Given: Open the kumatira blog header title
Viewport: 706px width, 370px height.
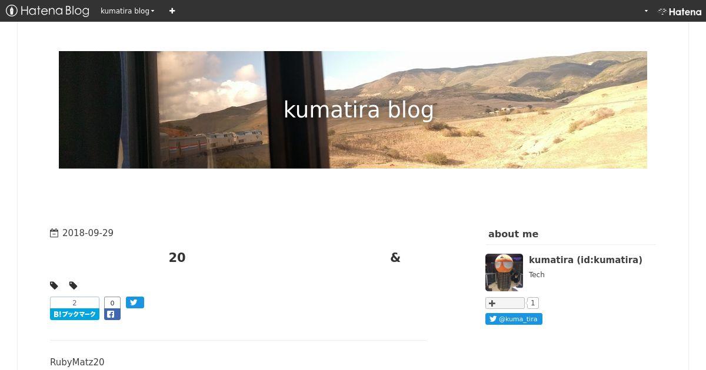Looking at the screenshot, I should tap(358, 110).
